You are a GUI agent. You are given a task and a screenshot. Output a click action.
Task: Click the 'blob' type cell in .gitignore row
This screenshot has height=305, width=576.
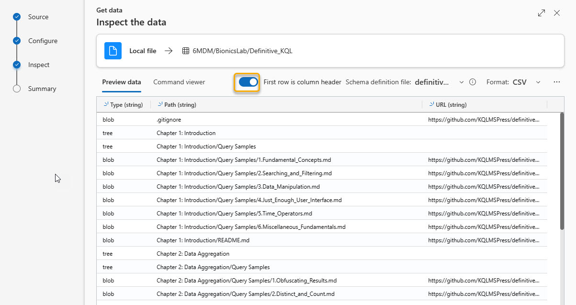click(124, 119)
